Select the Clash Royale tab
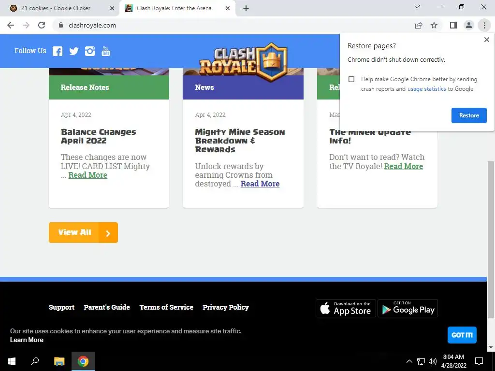 [x=177, y=8]
